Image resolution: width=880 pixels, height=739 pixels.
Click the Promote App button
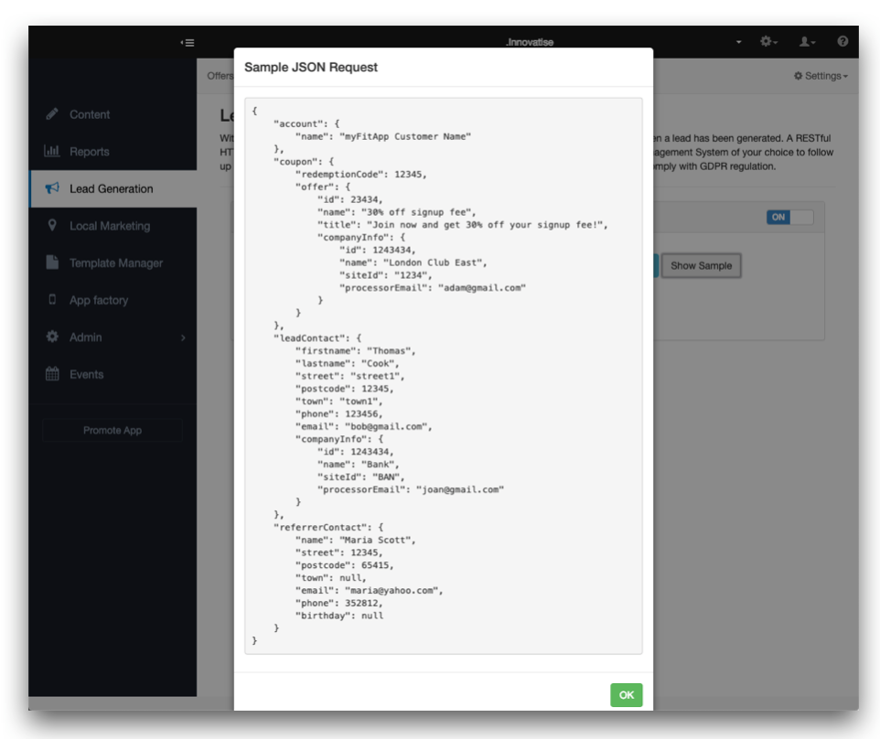click(113, 431)
